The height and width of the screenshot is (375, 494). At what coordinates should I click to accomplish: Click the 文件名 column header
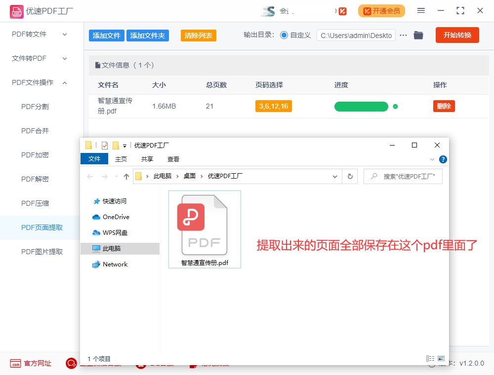coord(108,85)
